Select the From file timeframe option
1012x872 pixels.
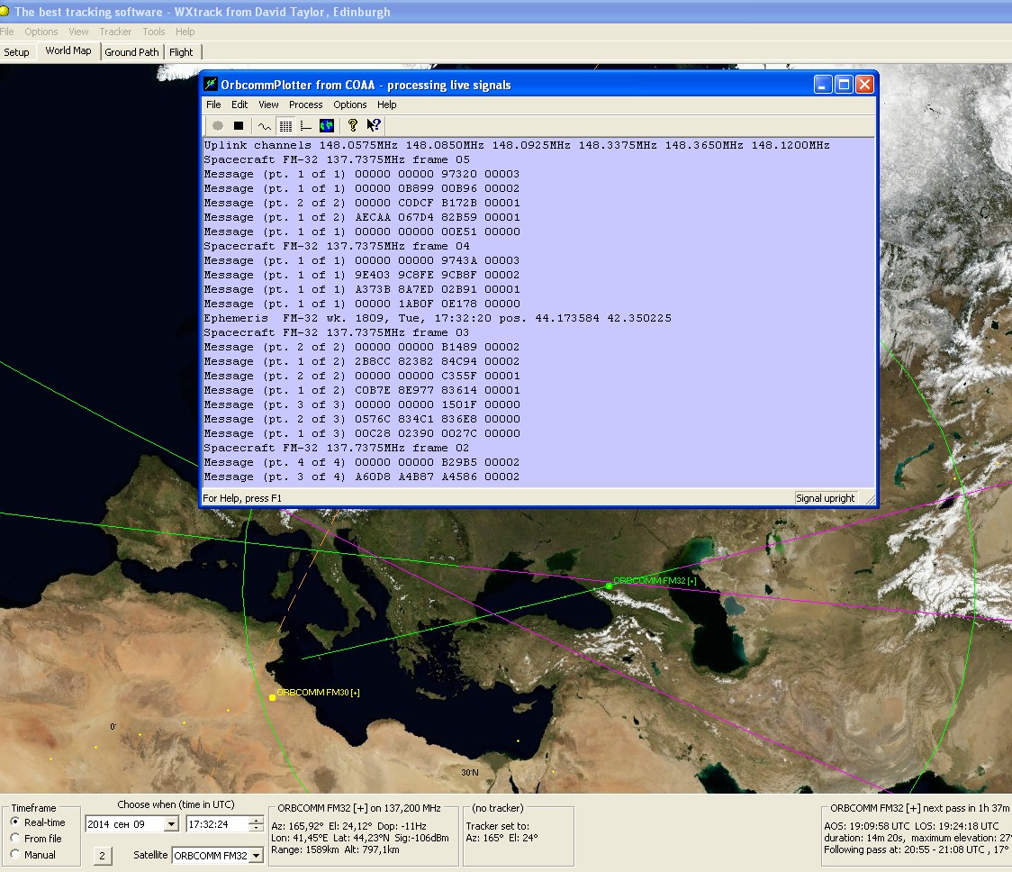(x=14, y=838)
